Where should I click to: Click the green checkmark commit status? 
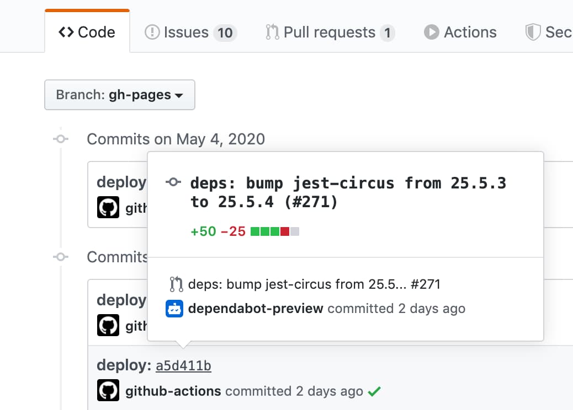(x=374, y=391)
